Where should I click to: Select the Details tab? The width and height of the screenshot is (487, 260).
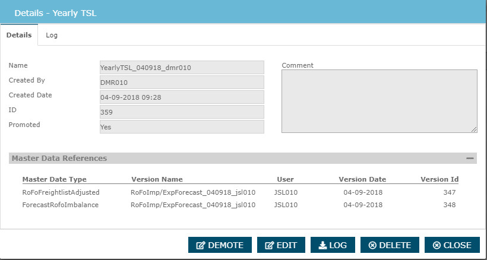click(19, 35)
